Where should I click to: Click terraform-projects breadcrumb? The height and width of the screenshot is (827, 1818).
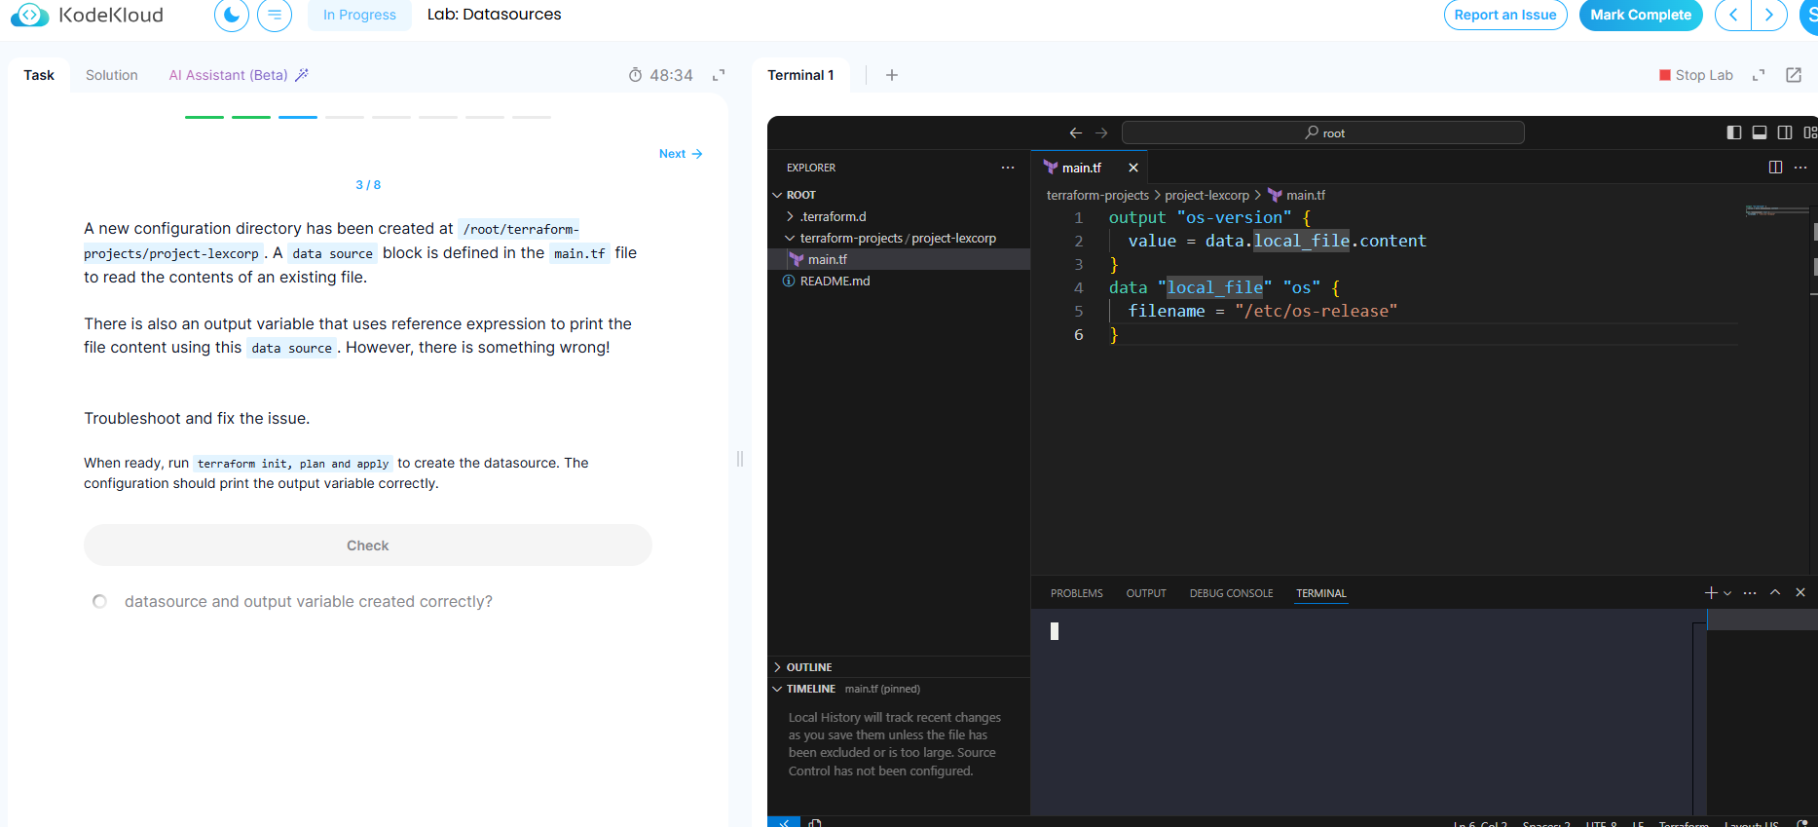tap(1097, 195)
